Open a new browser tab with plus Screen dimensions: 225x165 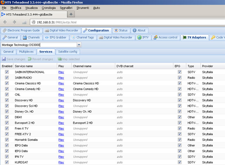click(x=71, y=14)
